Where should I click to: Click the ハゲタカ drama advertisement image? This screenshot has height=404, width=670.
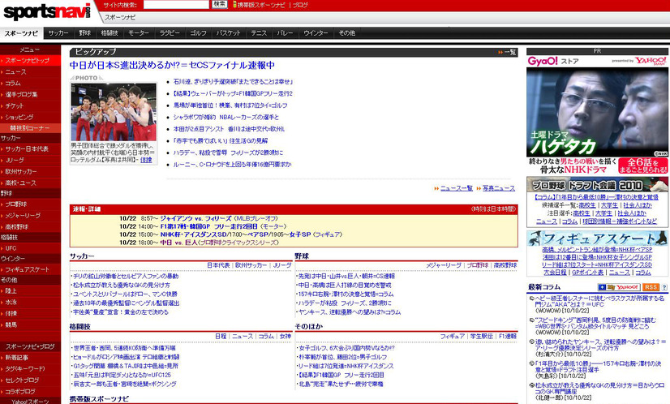click(597, 112)
